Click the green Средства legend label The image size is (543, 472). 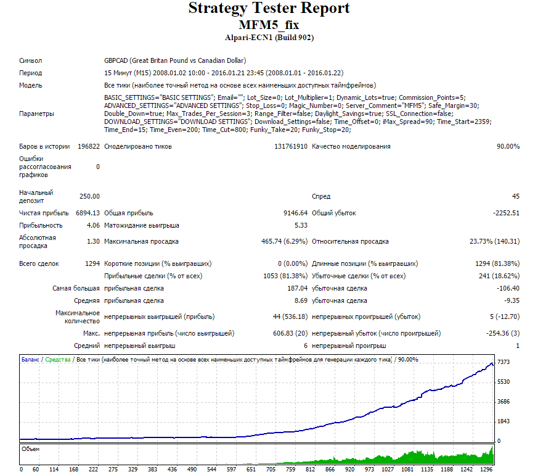[x=58, y=360]
